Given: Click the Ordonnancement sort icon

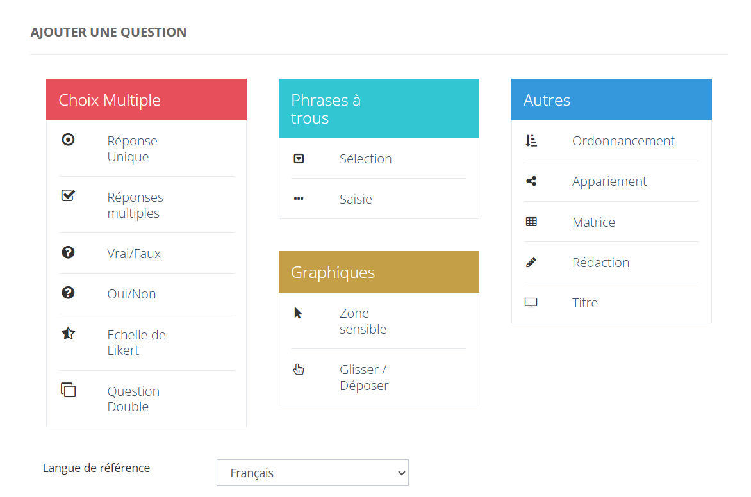Looking at the screenshot, I should click(x=531, y=141).
